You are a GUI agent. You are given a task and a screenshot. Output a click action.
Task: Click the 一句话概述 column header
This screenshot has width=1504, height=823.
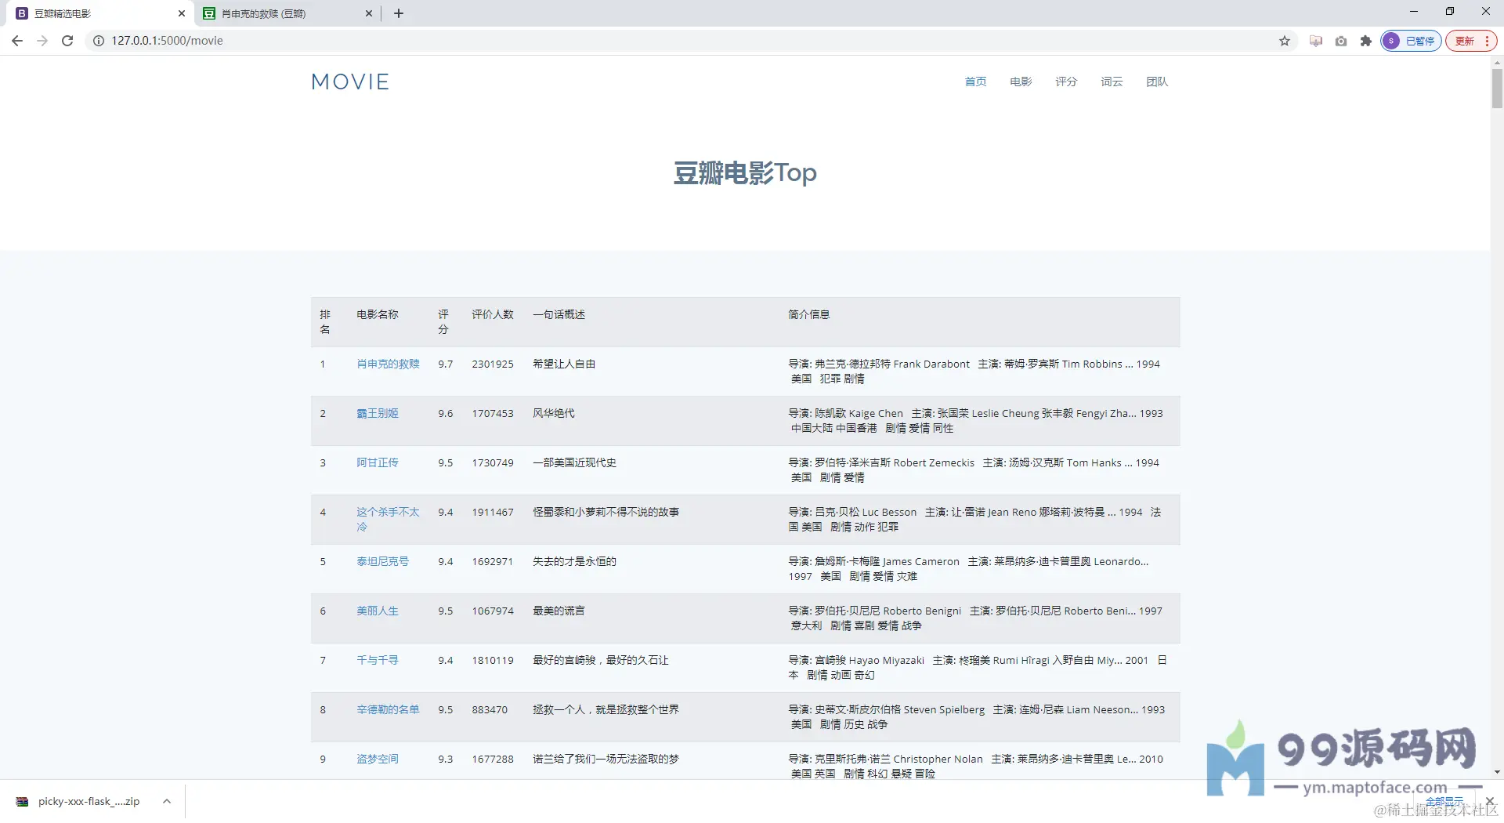point(559,314)
